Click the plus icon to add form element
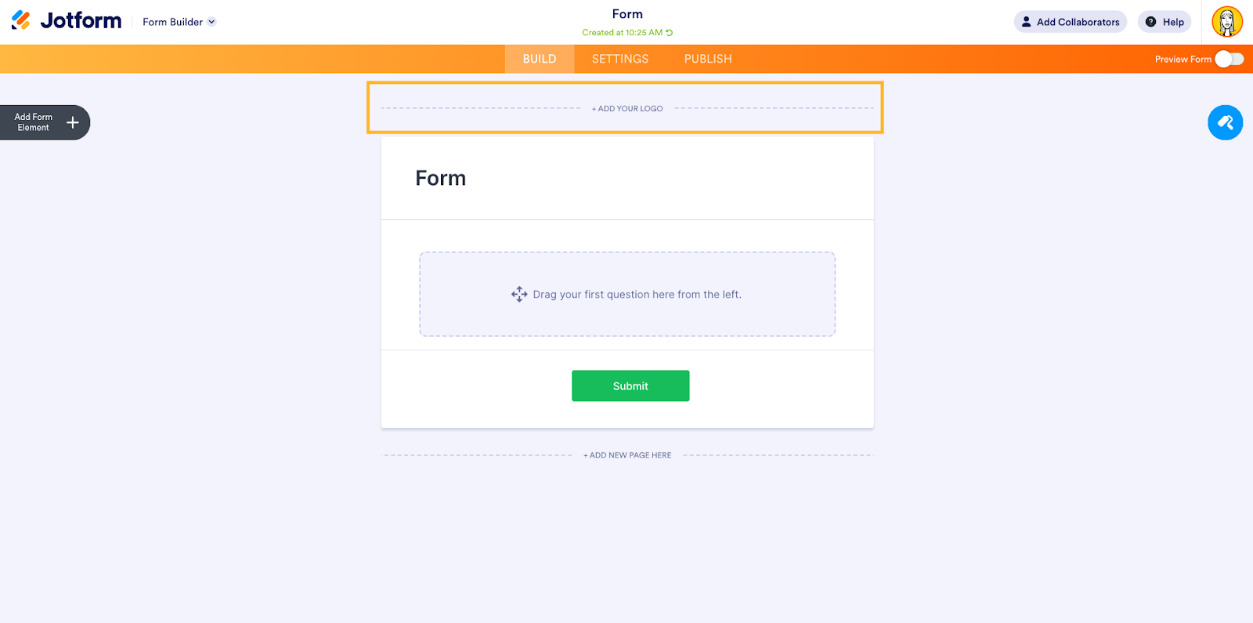1253x623 pixels. pos(73,122)
